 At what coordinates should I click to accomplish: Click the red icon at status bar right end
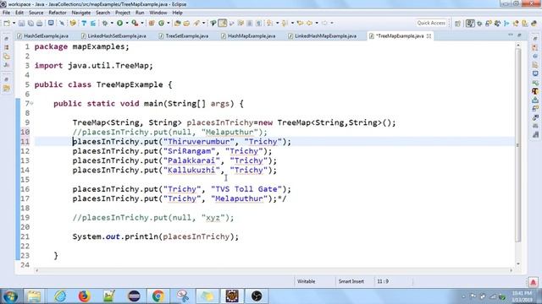coord(533,282)
